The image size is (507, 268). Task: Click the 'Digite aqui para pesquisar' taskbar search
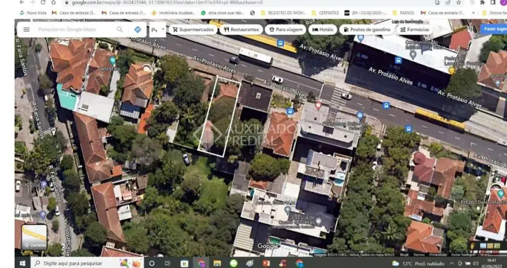[88, 263]
